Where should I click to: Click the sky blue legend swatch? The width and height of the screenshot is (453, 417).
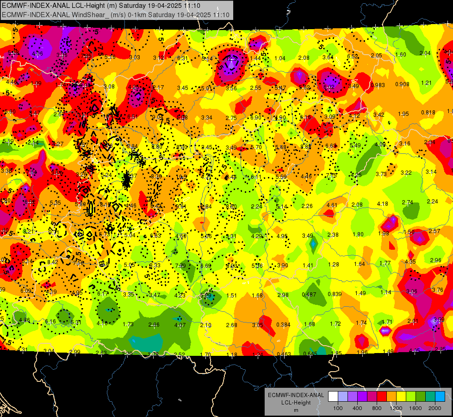coord(441,397)
